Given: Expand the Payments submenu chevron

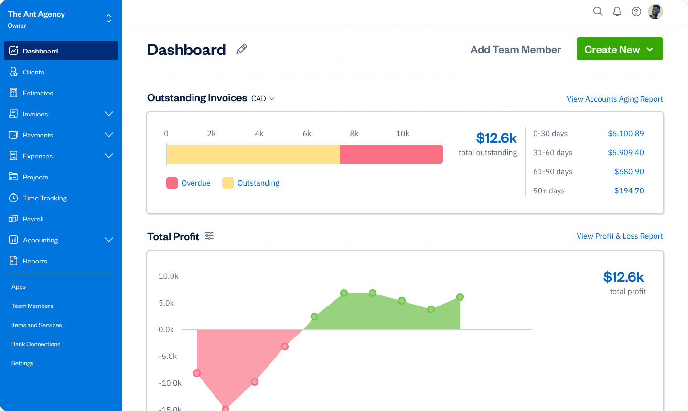Looking at the screenshot, I should 109,135.
